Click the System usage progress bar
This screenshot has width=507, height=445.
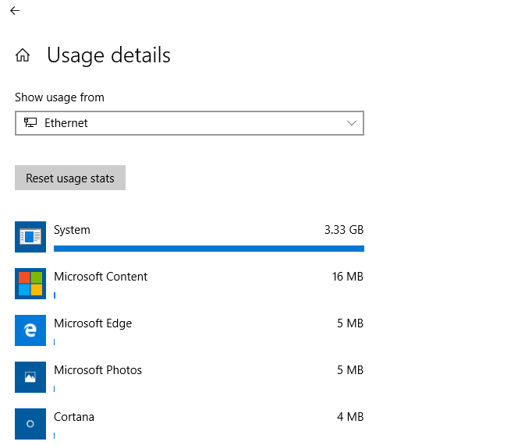click(x=209, y=249)
